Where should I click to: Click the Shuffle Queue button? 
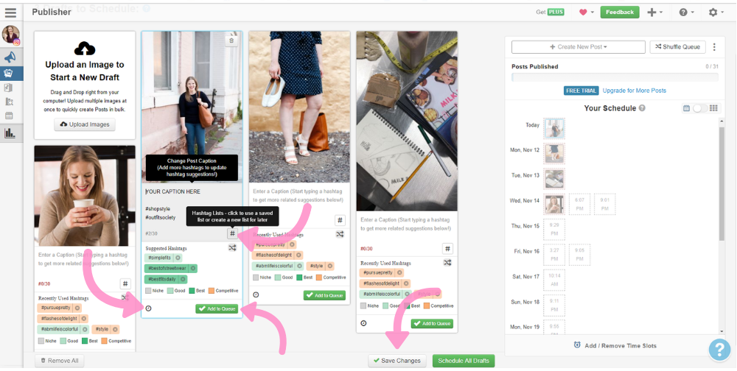coord(678,47)
